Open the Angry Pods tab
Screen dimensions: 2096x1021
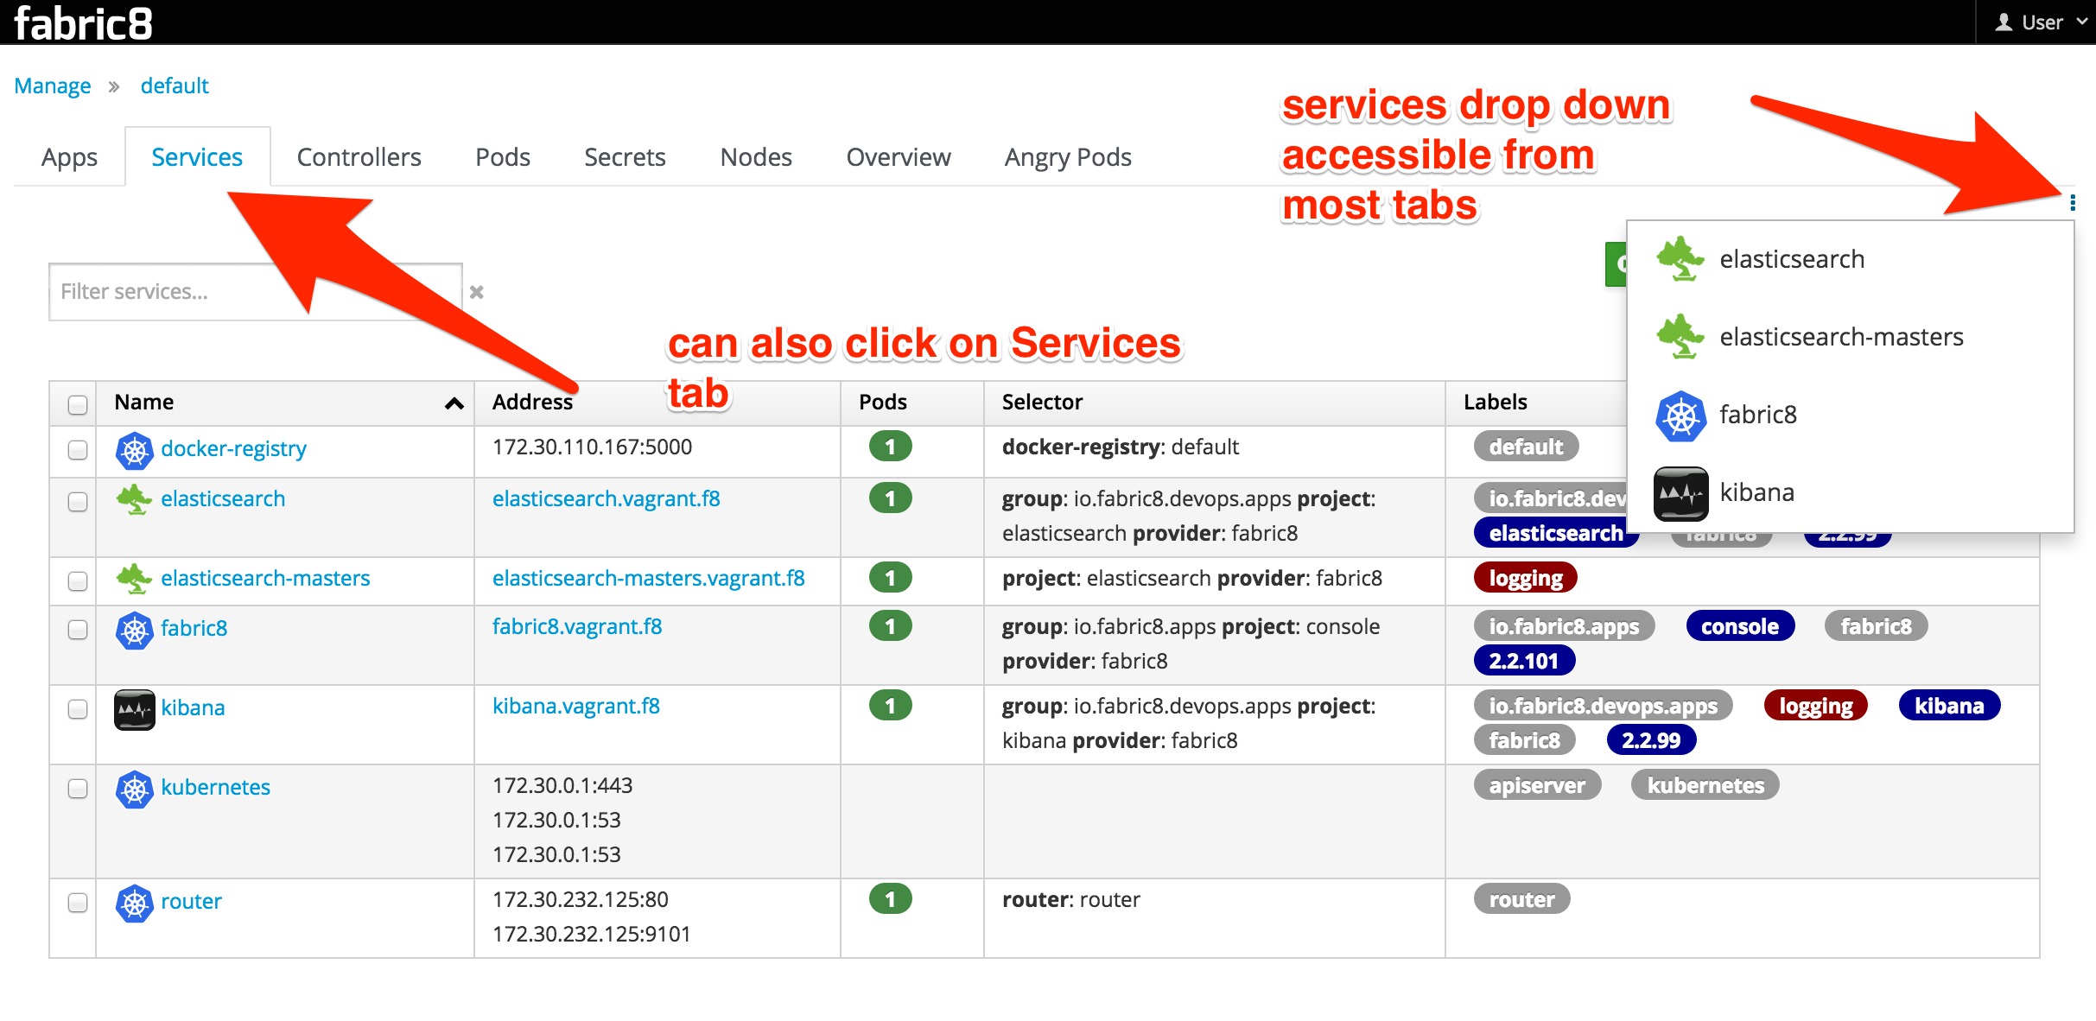(1067, 157)
